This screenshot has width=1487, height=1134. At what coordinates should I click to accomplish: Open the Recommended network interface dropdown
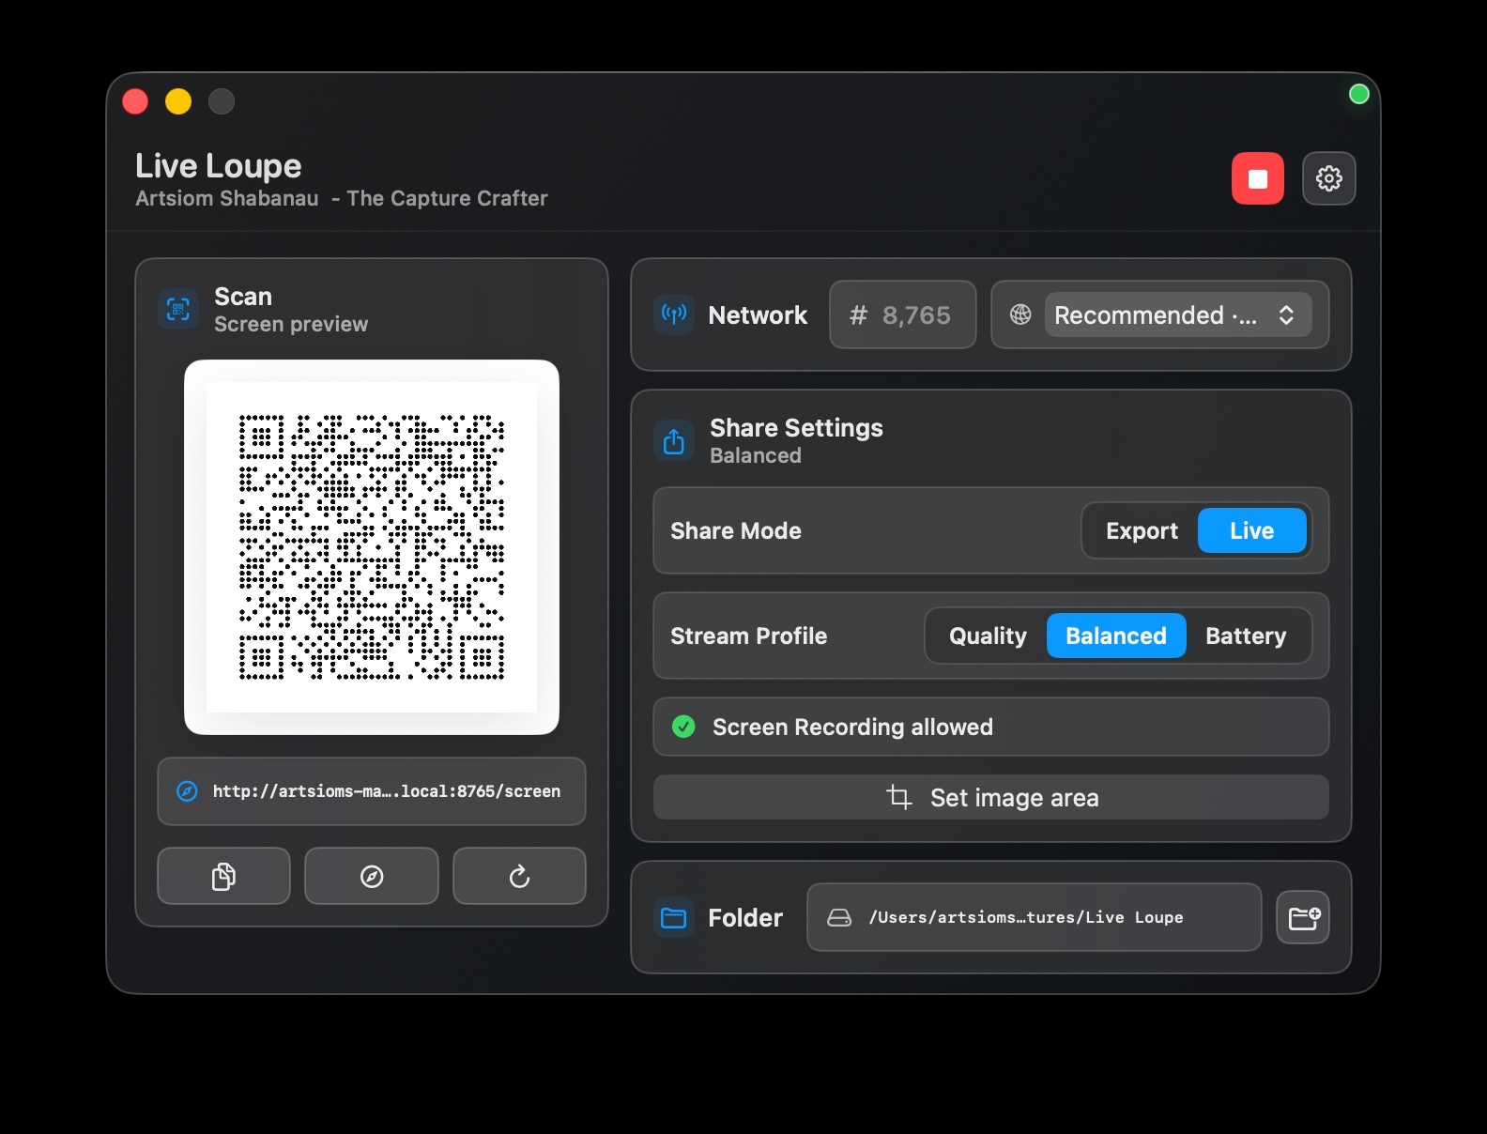point(1178,314)
